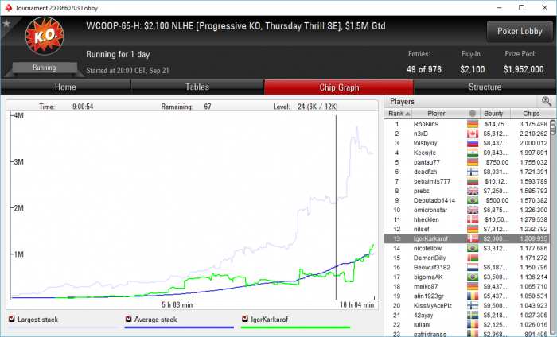Select the highlighted IgorKarkarof player row
557x337 pixels.
click(x=466, y=238)
